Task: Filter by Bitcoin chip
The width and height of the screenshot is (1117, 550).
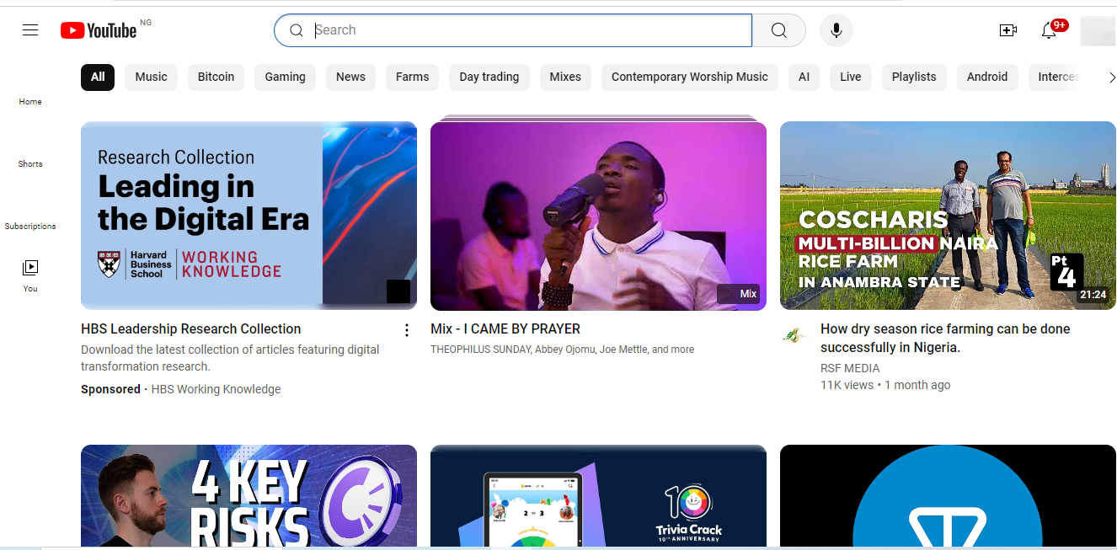Action: point(216,77)
